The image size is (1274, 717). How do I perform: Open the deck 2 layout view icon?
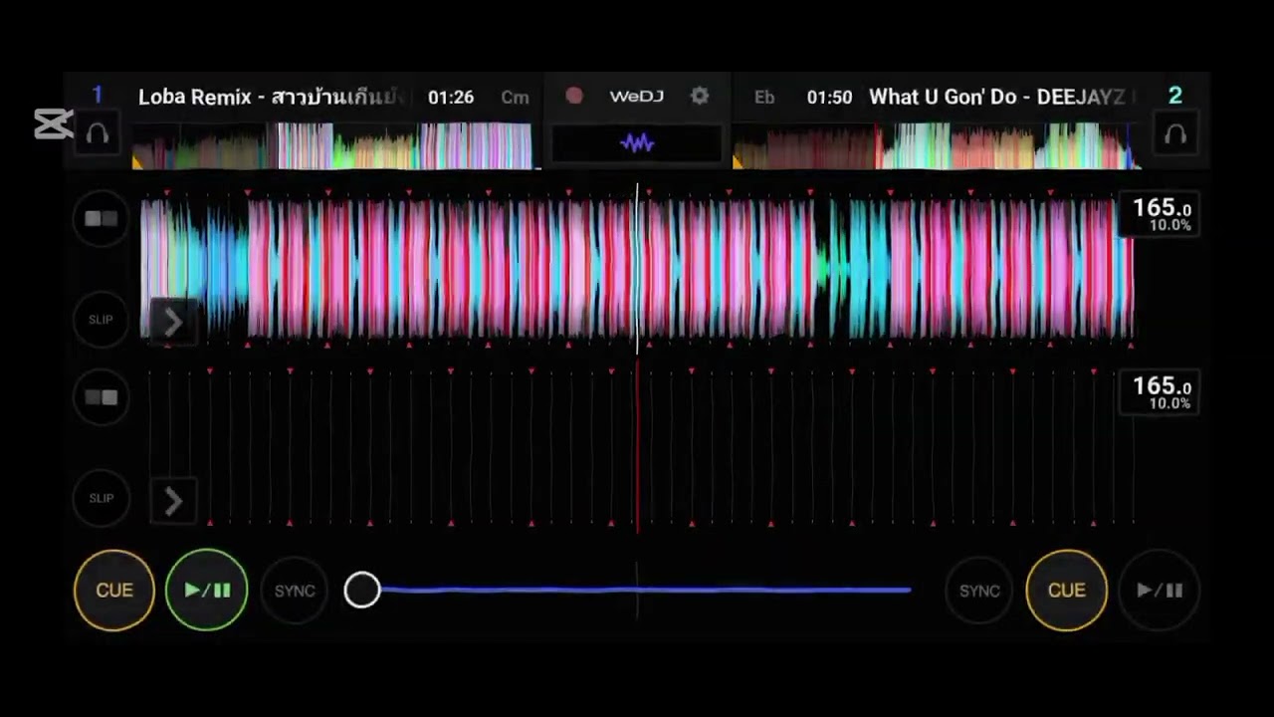tap(101, 397)
